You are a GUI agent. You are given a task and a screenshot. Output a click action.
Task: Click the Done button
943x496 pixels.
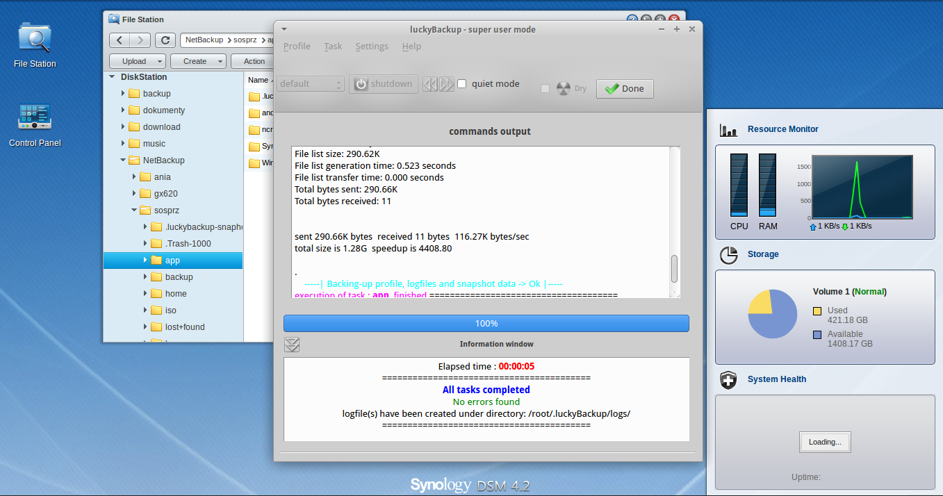(x=625, y=89)
